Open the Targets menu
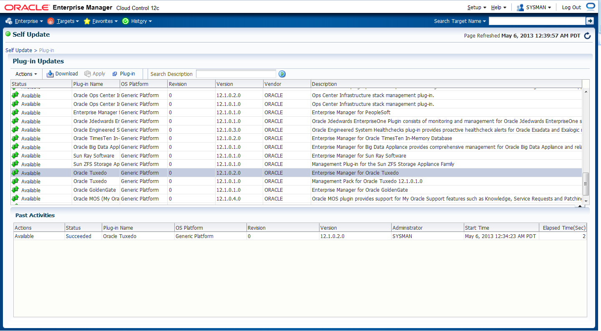 pyautogui.click(x=63, y=21)
